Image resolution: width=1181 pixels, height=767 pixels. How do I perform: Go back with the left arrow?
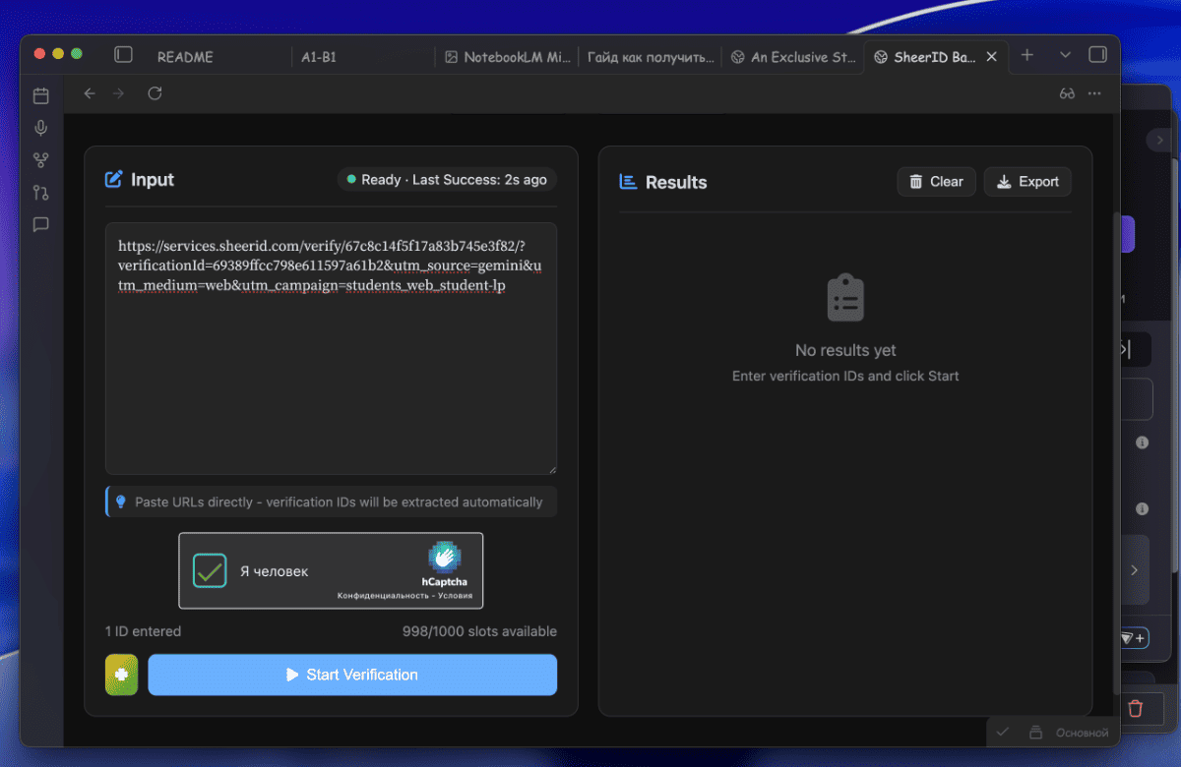pos(90,93)
